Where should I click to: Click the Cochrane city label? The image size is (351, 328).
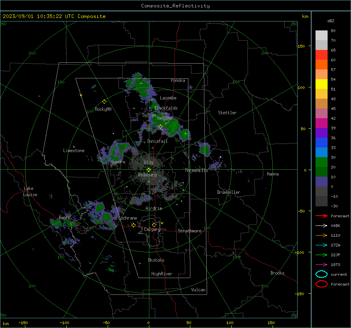(128, 218)
